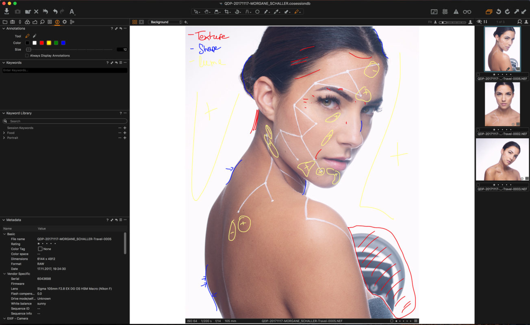Click the plus button next to Food keywords

pos(125,132)
